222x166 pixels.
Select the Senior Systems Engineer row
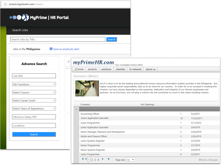click(149, 150)
